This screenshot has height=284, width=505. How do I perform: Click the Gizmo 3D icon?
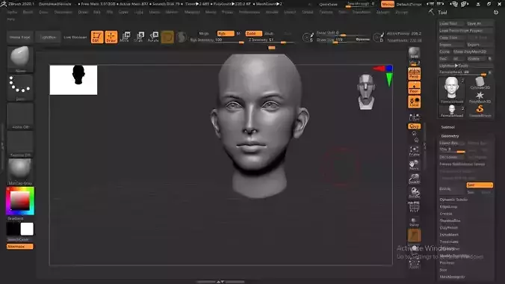(x=167, y=37)
